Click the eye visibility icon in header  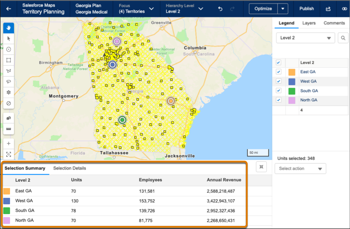click(x=344, y=9)
